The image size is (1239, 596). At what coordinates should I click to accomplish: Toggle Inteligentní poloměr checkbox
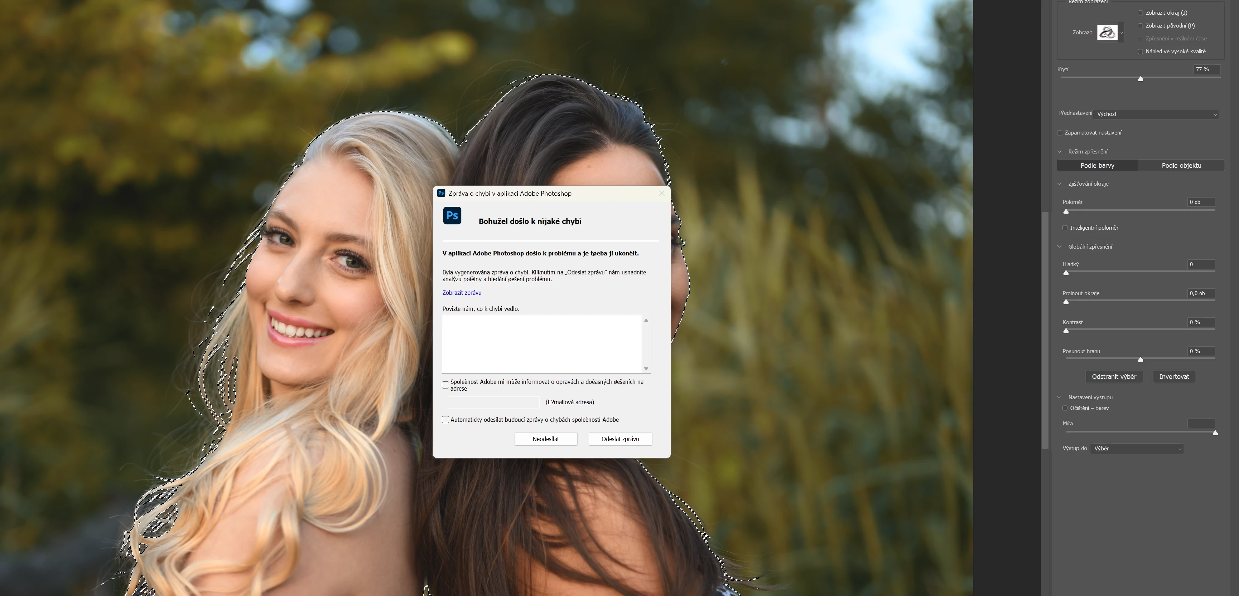pos(1065,228)
